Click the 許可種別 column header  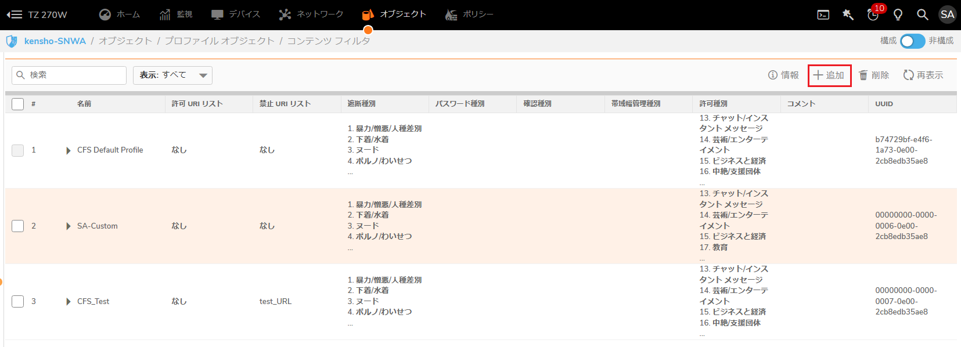pos(713,104)
